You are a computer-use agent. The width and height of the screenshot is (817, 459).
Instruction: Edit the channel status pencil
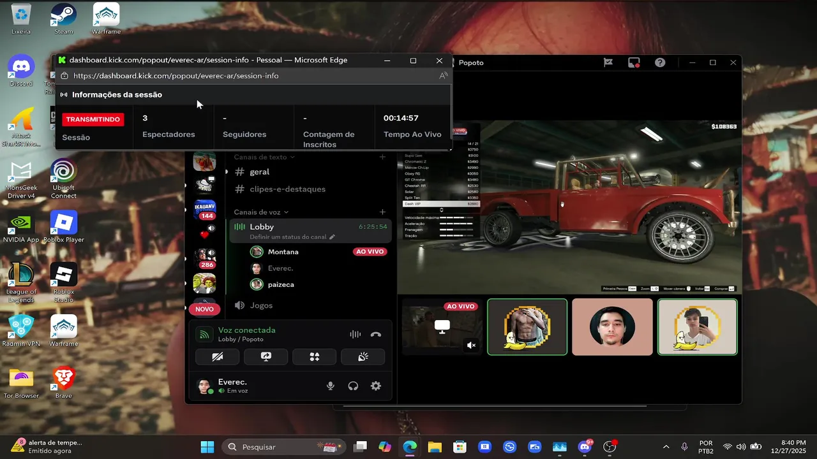tap(332, 237)
